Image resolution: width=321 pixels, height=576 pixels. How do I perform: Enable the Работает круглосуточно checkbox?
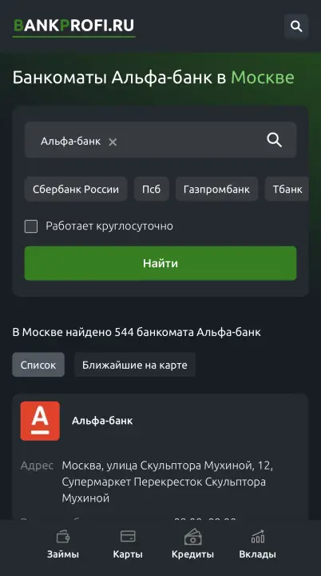click(31, 226)
